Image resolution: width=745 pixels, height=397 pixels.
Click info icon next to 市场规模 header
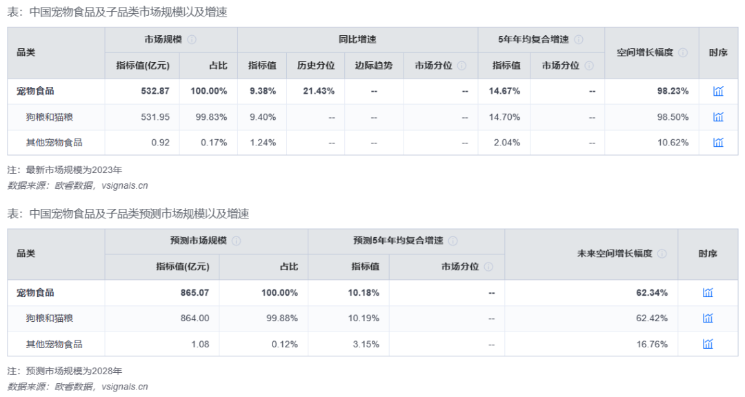point(192,40)
